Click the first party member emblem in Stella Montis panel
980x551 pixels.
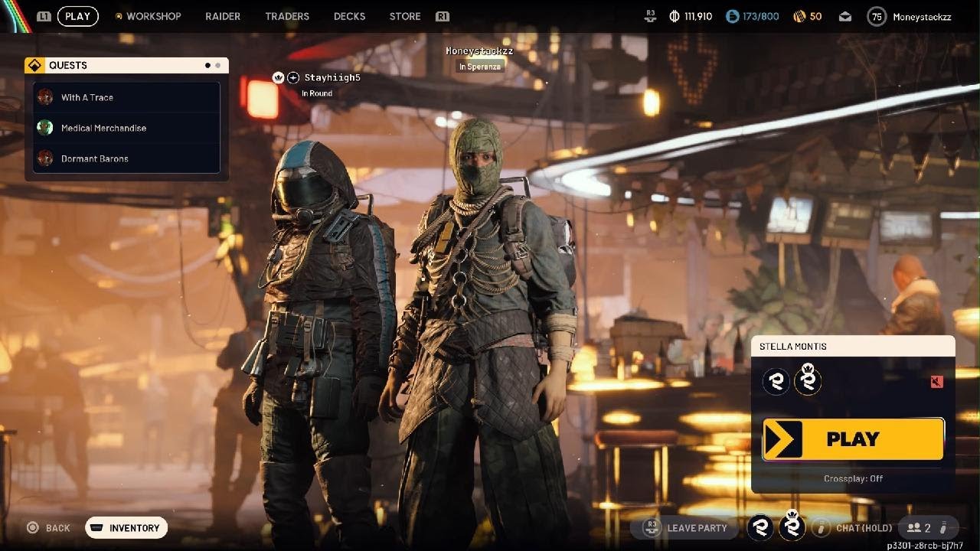776,381
